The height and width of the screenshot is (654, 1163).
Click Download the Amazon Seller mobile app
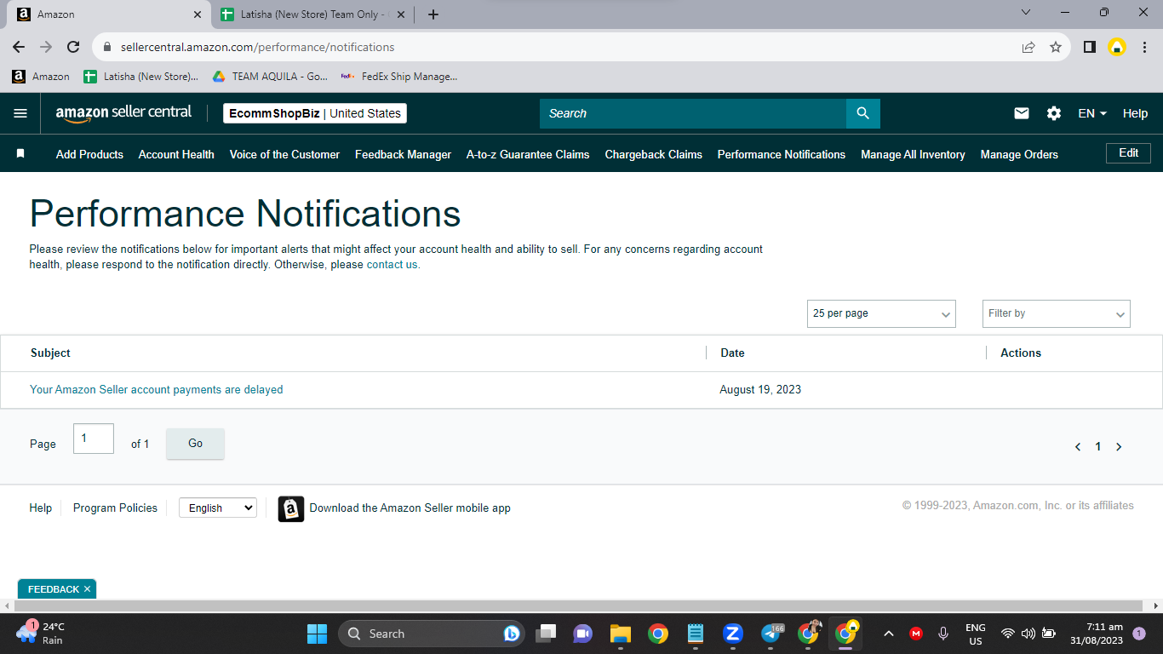tap(410, 508)
